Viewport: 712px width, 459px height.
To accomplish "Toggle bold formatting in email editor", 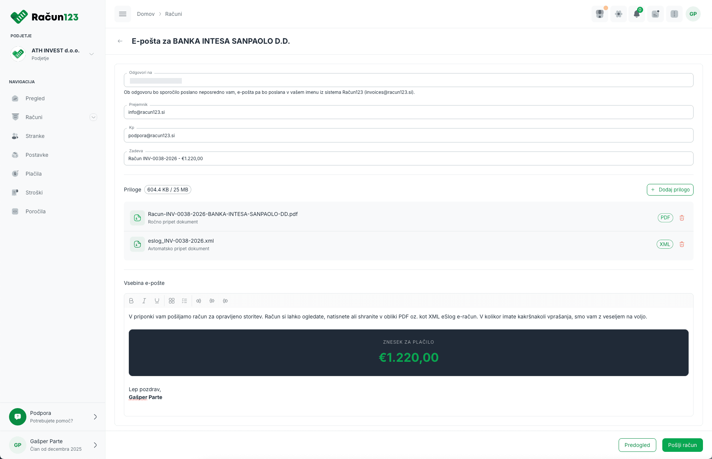I will pos(131,301).
